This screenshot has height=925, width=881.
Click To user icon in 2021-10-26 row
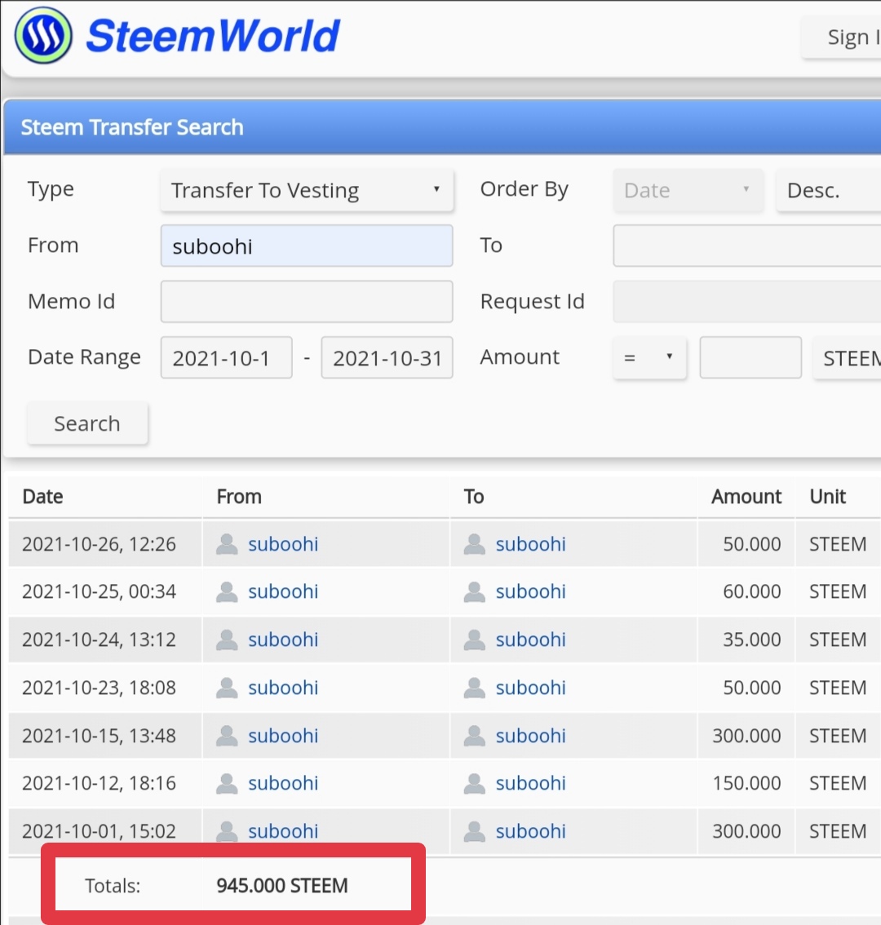(475, 544)
